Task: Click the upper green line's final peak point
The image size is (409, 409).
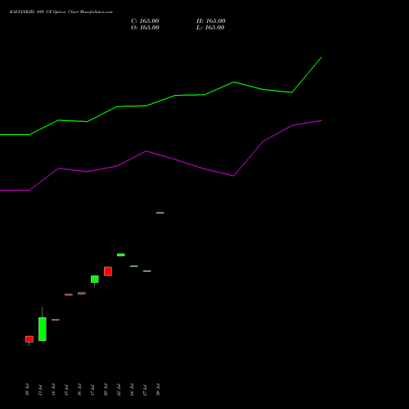Action: pos(321,57)
